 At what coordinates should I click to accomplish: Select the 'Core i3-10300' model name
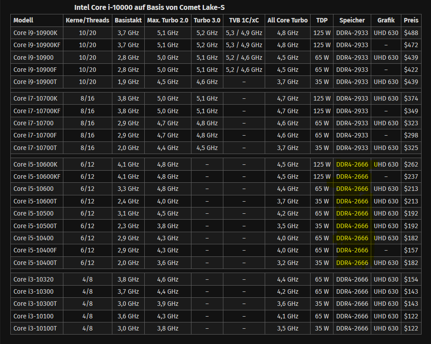pos(34,291)
